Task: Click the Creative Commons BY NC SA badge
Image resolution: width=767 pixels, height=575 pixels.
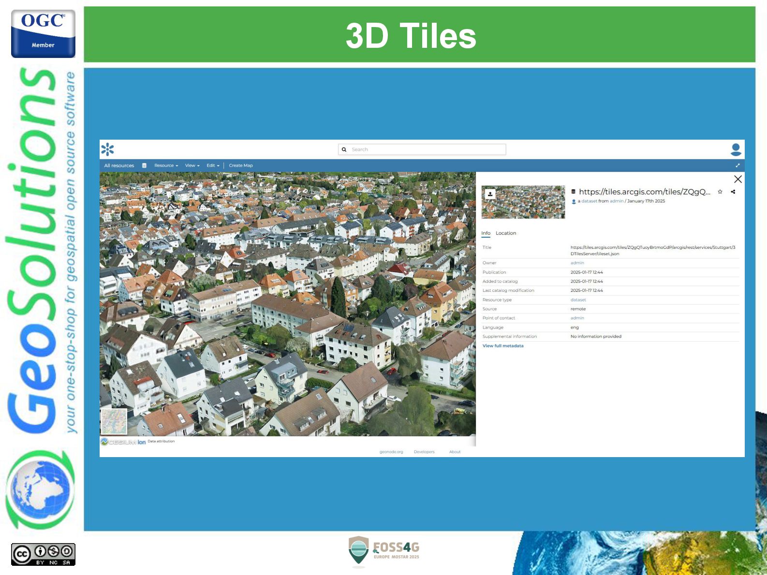Action: point(43,554)
